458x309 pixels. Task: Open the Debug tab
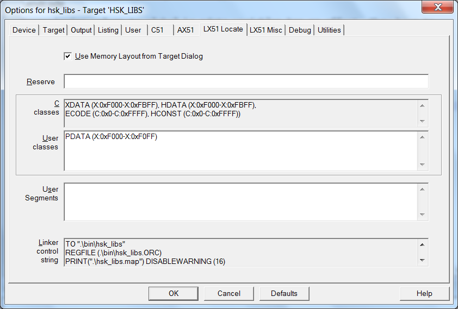[300, 30]
